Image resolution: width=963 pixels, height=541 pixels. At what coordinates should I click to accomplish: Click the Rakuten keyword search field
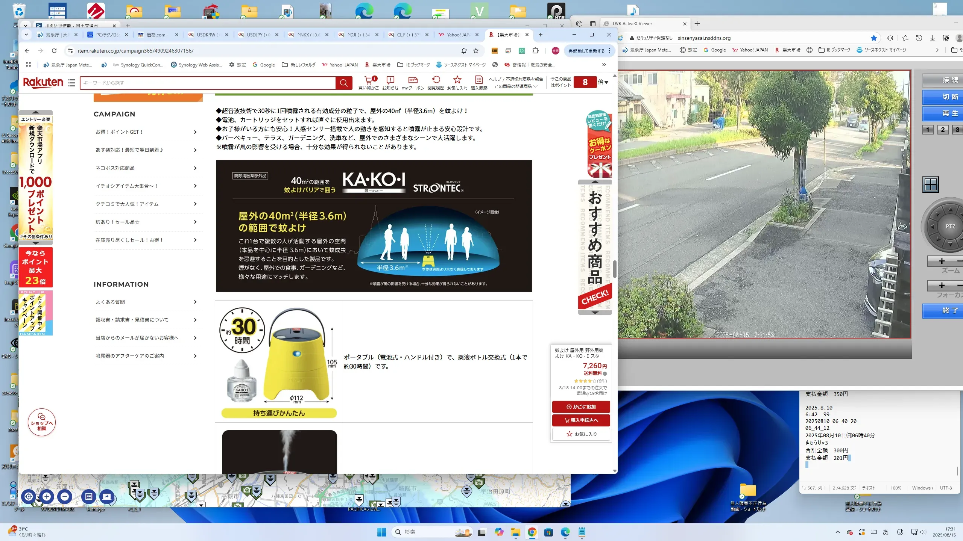(x=208, y=83)
